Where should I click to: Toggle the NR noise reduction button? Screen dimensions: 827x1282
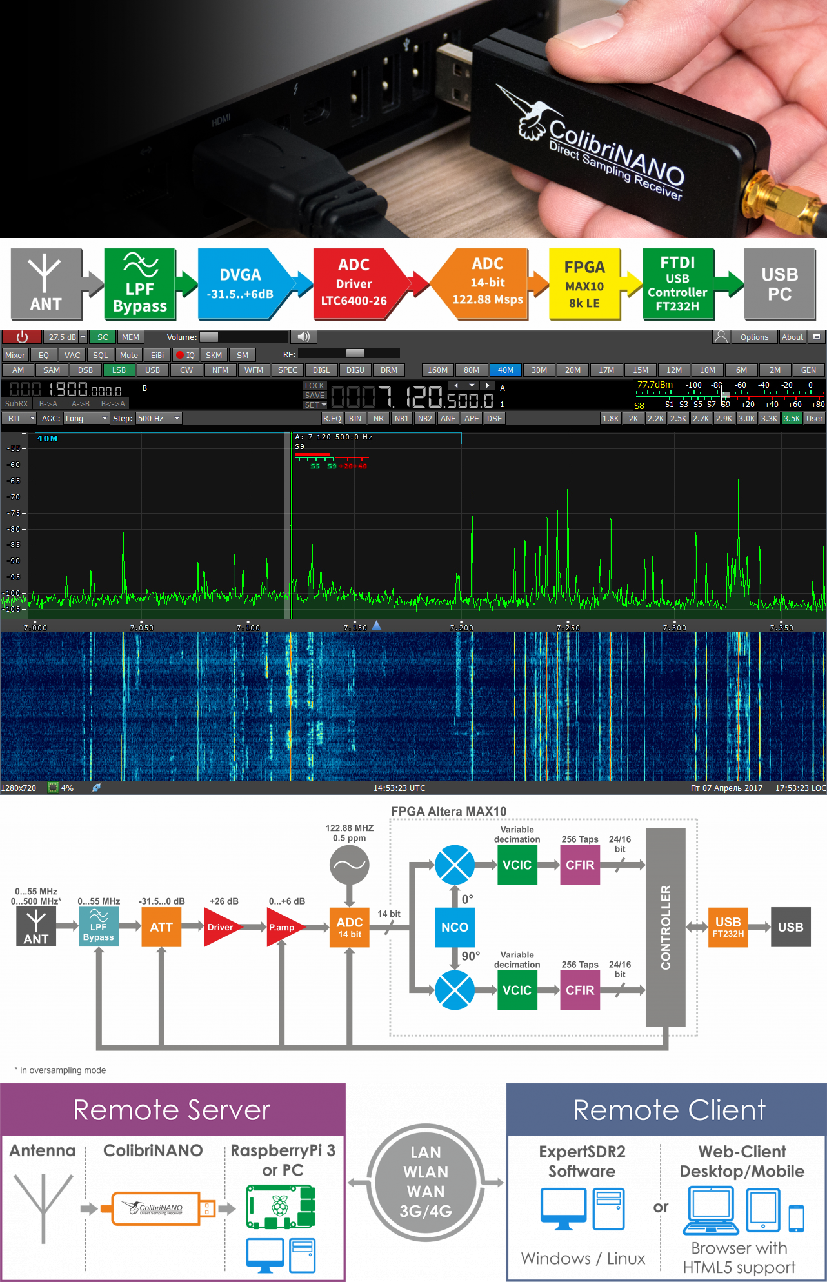(x=379, y=418)
